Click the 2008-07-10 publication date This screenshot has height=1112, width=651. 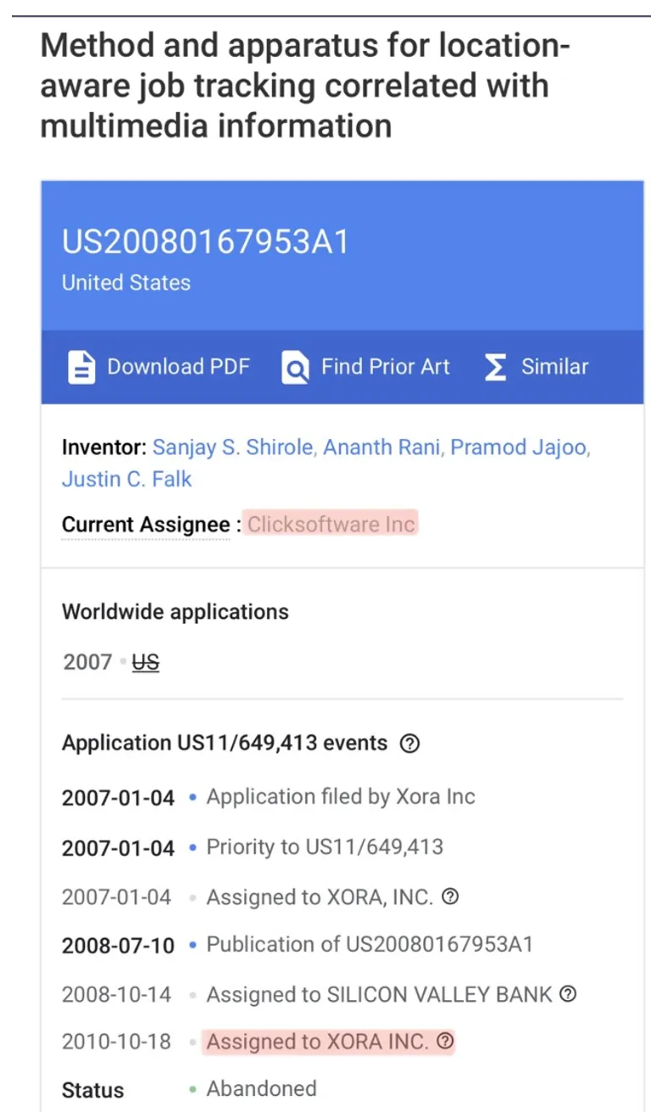118,946
